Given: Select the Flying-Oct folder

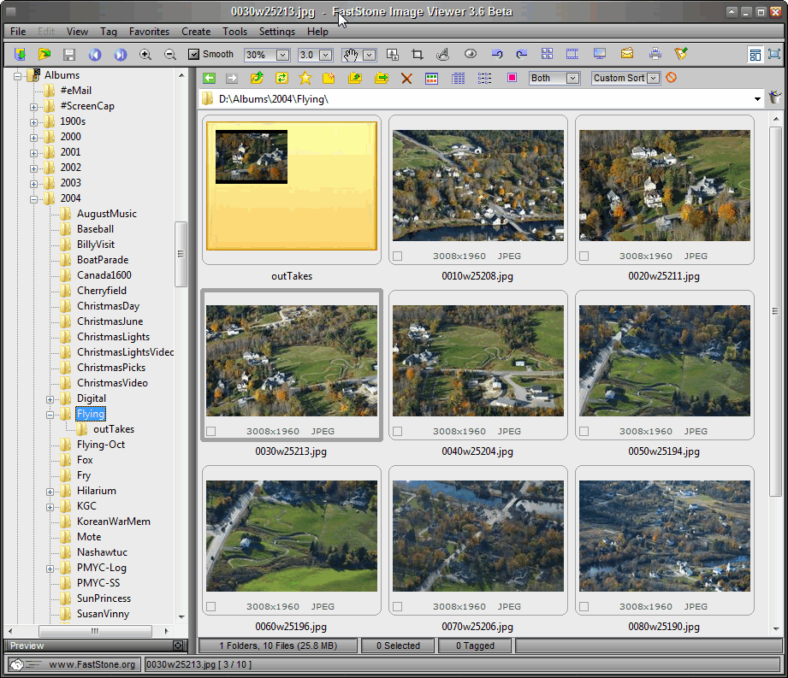Looking at the screenshot, I should click(x=100, y=445).
